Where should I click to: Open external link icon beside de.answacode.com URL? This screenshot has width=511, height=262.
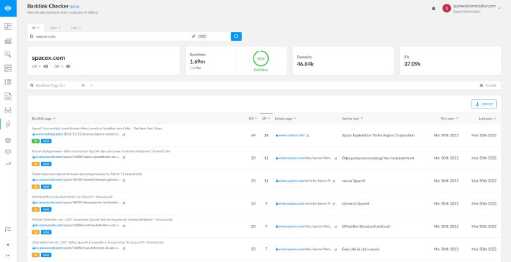click(x=124, y=225)
